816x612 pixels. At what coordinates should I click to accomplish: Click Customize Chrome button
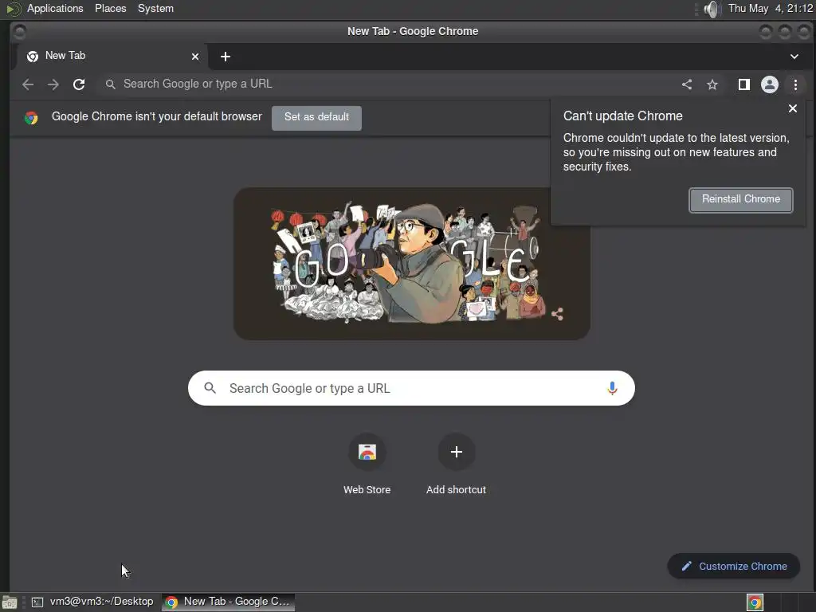[x=734, y=567]
